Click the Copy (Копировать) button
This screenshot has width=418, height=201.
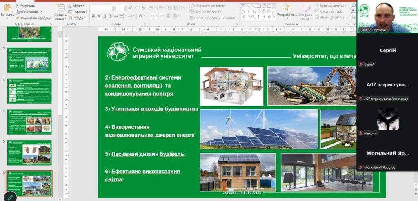tap(27, 12)
